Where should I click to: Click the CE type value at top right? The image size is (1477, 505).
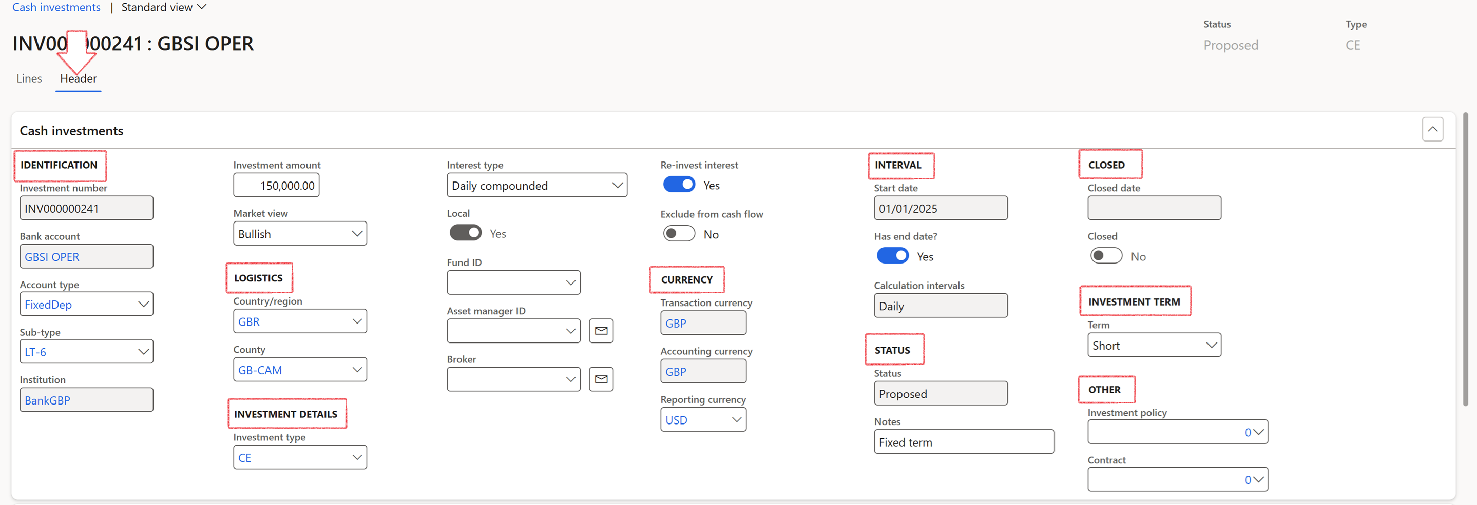[1353, 45]
